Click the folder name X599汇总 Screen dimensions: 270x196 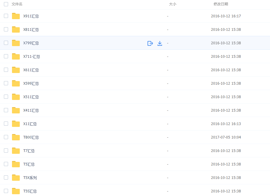(31, 83)
